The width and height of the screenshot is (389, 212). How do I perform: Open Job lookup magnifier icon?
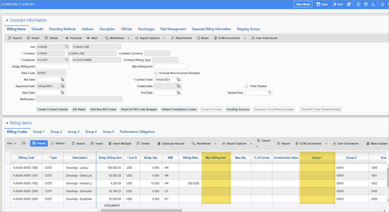point(67,47)
